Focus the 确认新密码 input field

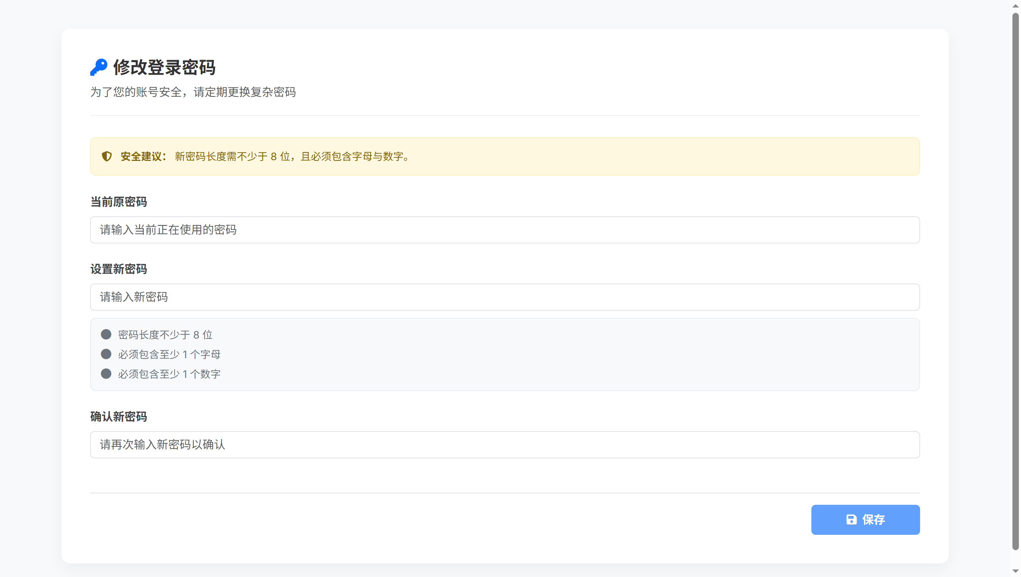(x=504, y=445)
